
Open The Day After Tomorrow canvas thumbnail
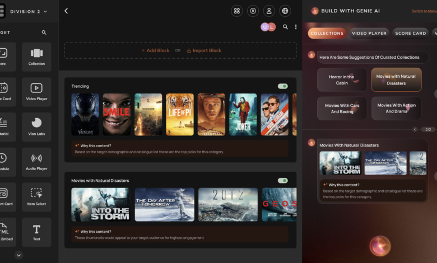[x=164, y=205]
